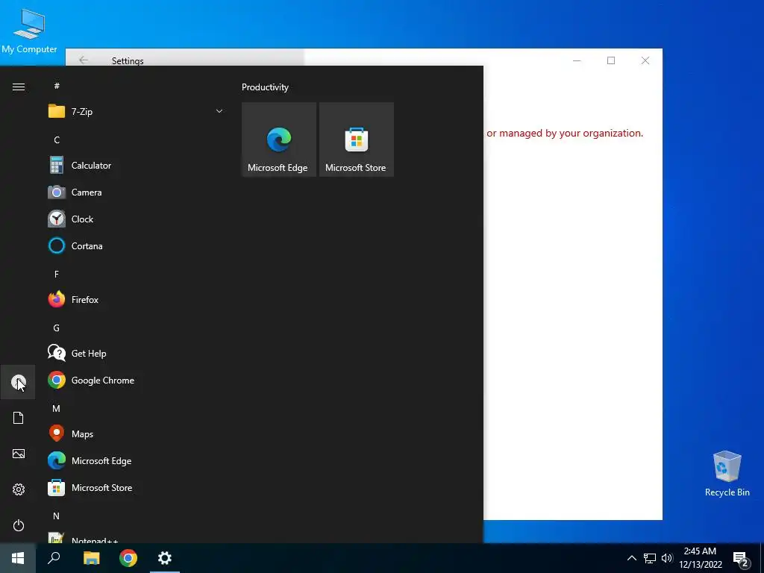Click the M letter group header
This screenshot has width=764, height=573.
pos(57,408)
